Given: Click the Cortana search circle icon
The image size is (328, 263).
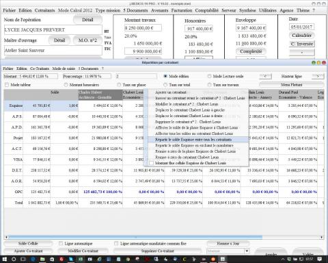Looking at the screenshot, I should 14,260.
